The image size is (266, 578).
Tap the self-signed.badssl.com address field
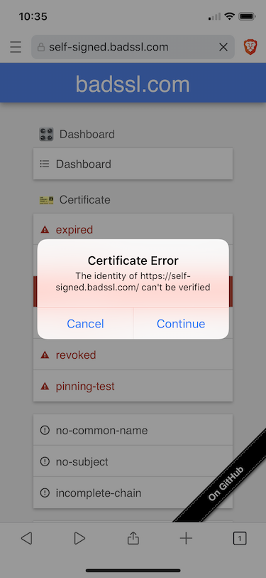coord(133,47)
